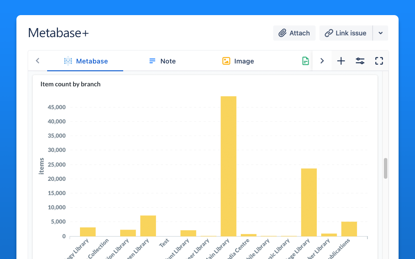Click the Attach button

(294, 33)
